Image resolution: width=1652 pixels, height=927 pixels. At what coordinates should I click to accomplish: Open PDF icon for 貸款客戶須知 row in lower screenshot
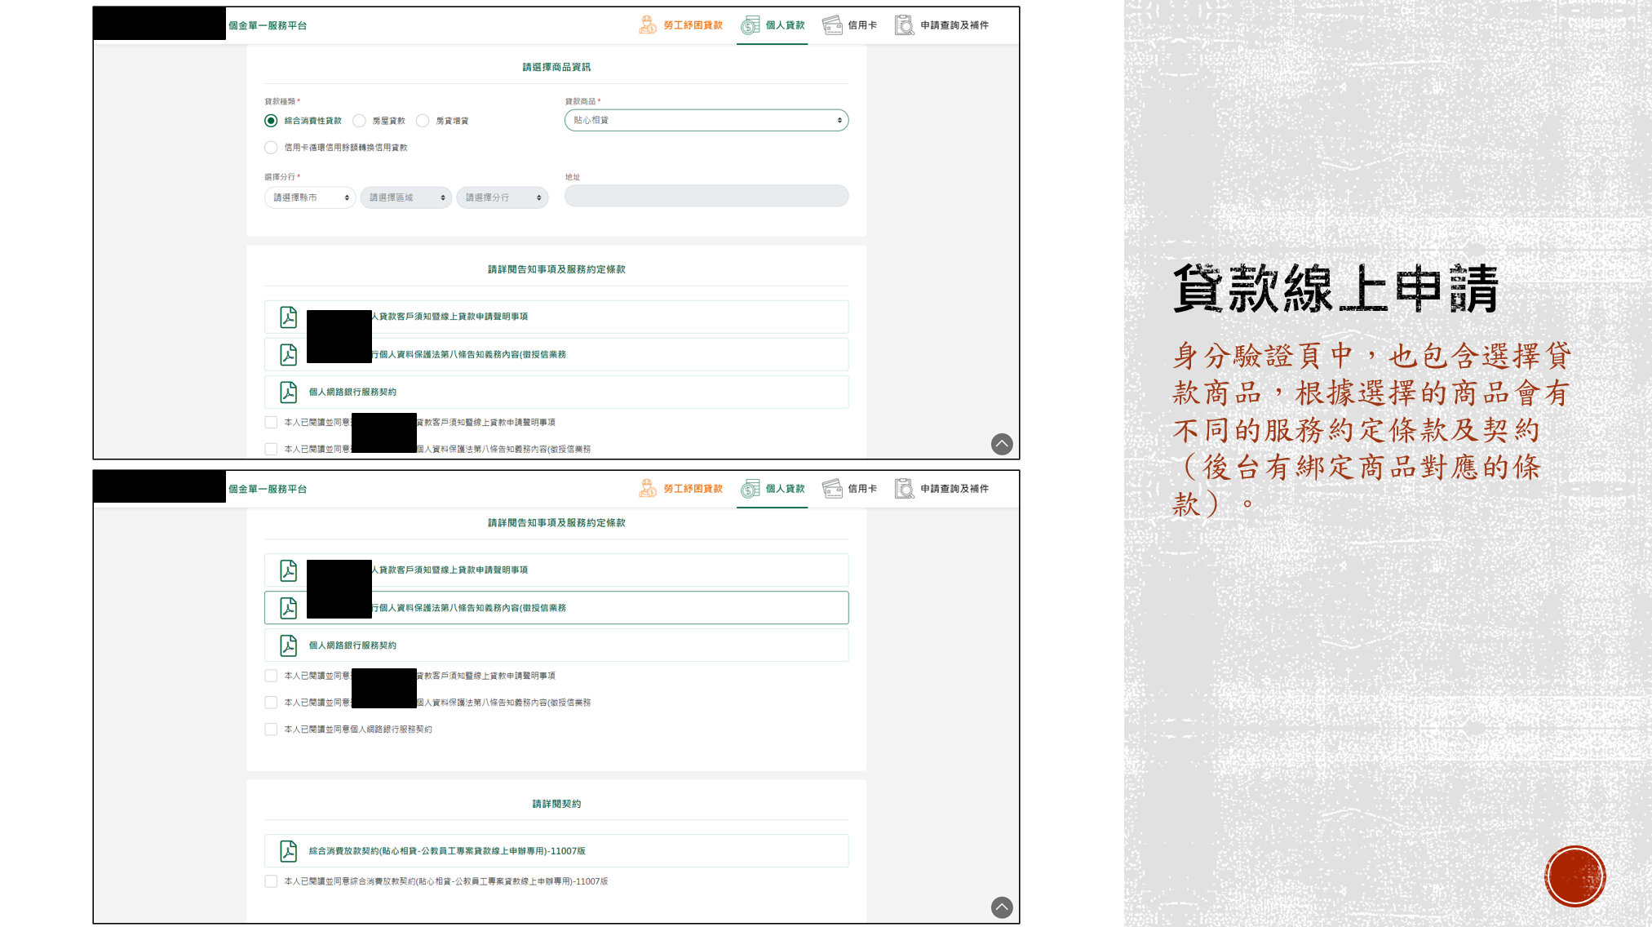click(289, 570)
